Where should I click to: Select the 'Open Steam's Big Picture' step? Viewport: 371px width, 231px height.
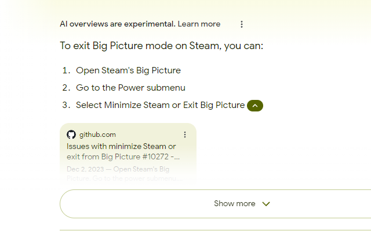click(x=128, y=70)
